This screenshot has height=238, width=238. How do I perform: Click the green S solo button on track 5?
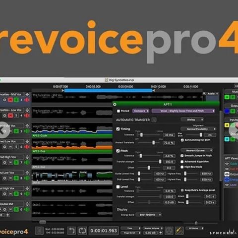16,131
